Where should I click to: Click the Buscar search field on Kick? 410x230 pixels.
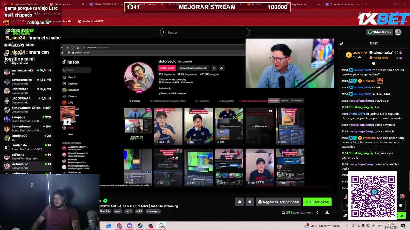coord(205,32)
